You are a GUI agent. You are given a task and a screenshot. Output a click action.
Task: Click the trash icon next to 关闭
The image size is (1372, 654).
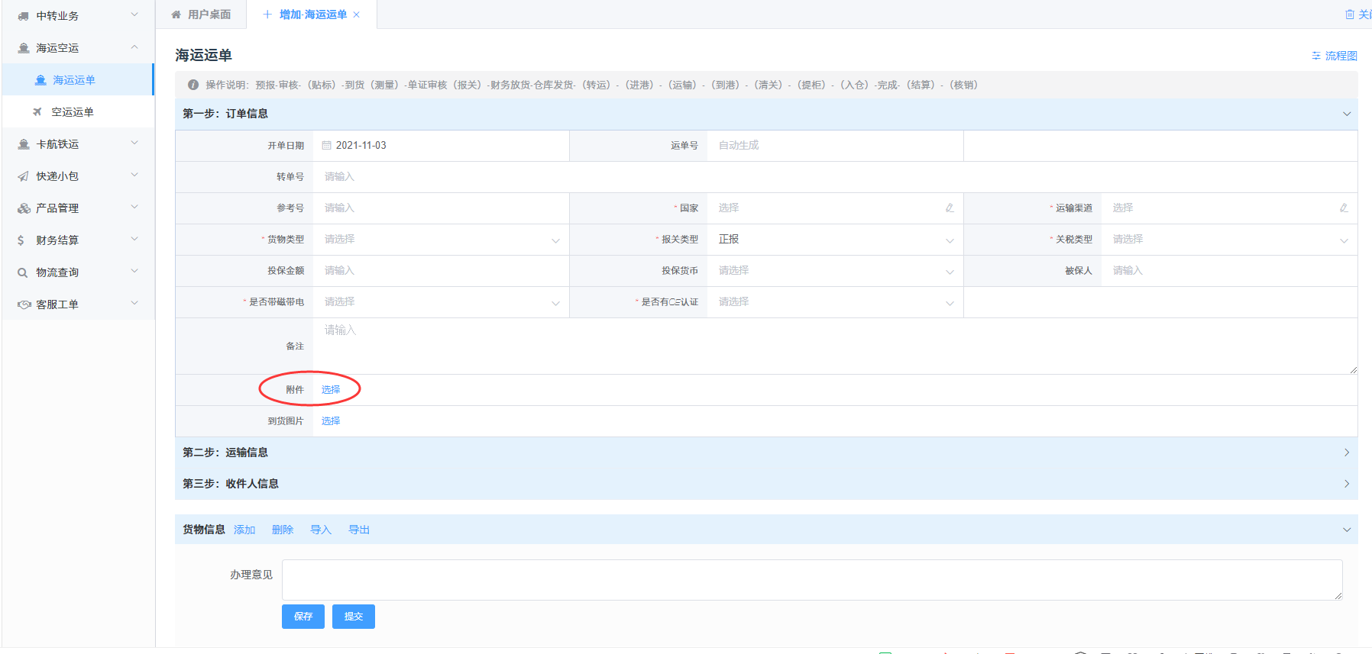[x=1350, y=14]
